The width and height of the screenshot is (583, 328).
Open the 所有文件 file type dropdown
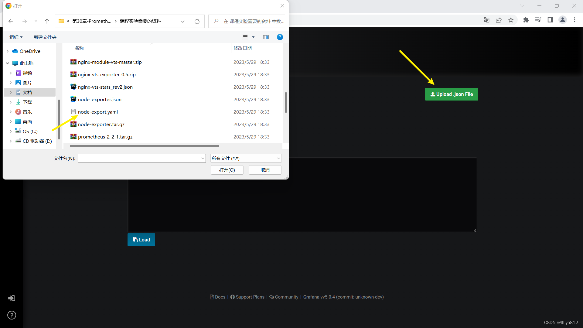246,158
